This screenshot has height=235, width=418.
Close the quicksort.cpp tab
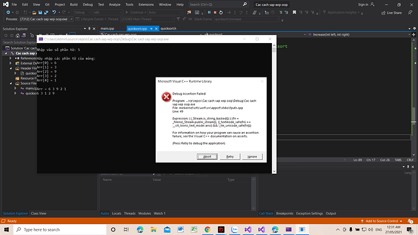[x=156, y=28]
